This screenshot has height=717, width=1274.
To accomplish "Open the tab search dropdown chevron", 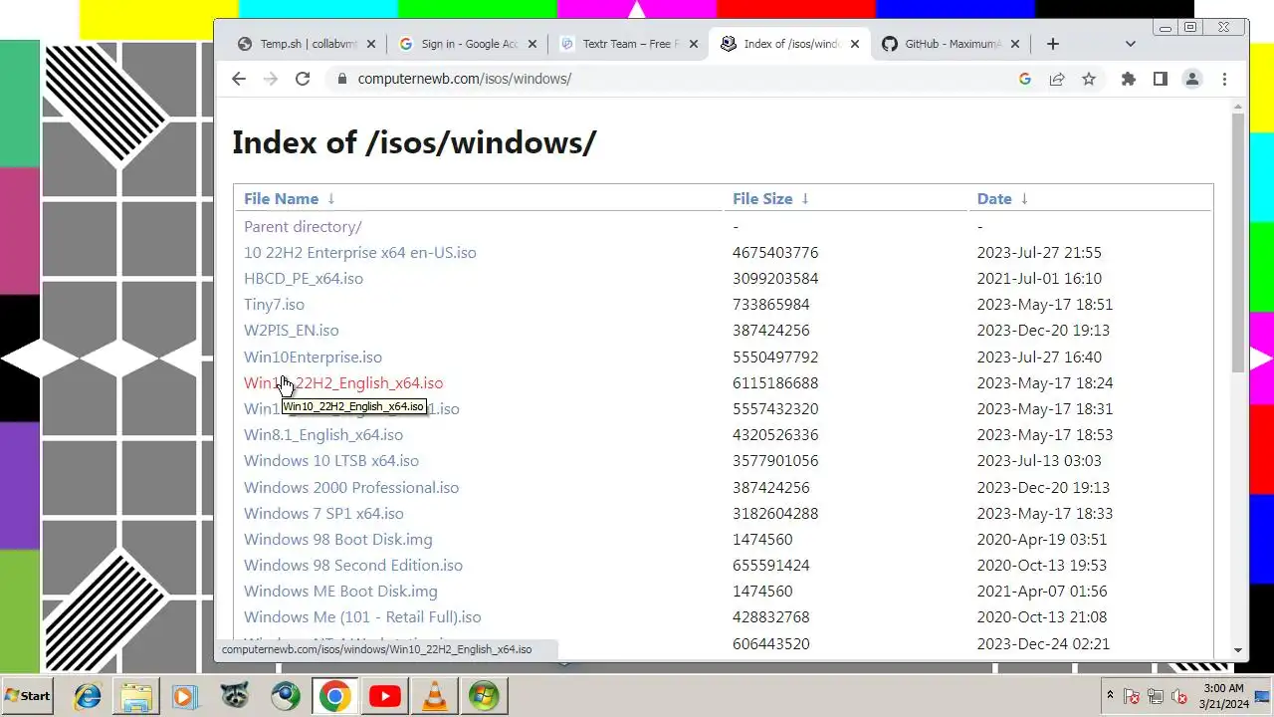I will point(1131,44).
